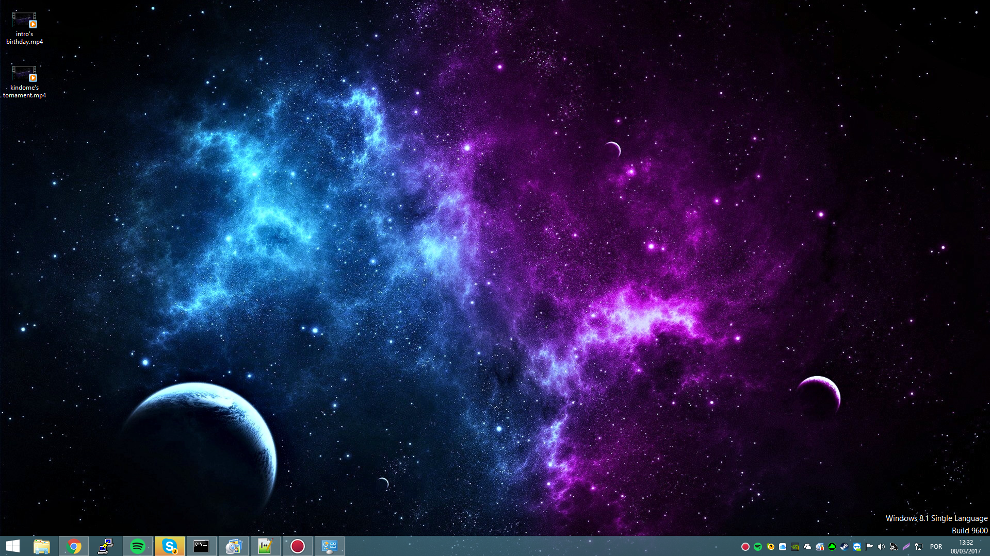Click the satellite dish tray icon
This screenshot has height=556, width=990.
894,547
